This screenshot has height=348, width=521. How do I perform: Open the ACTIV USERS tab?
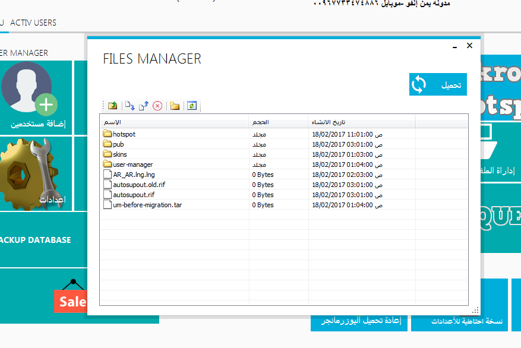[33, 23]
